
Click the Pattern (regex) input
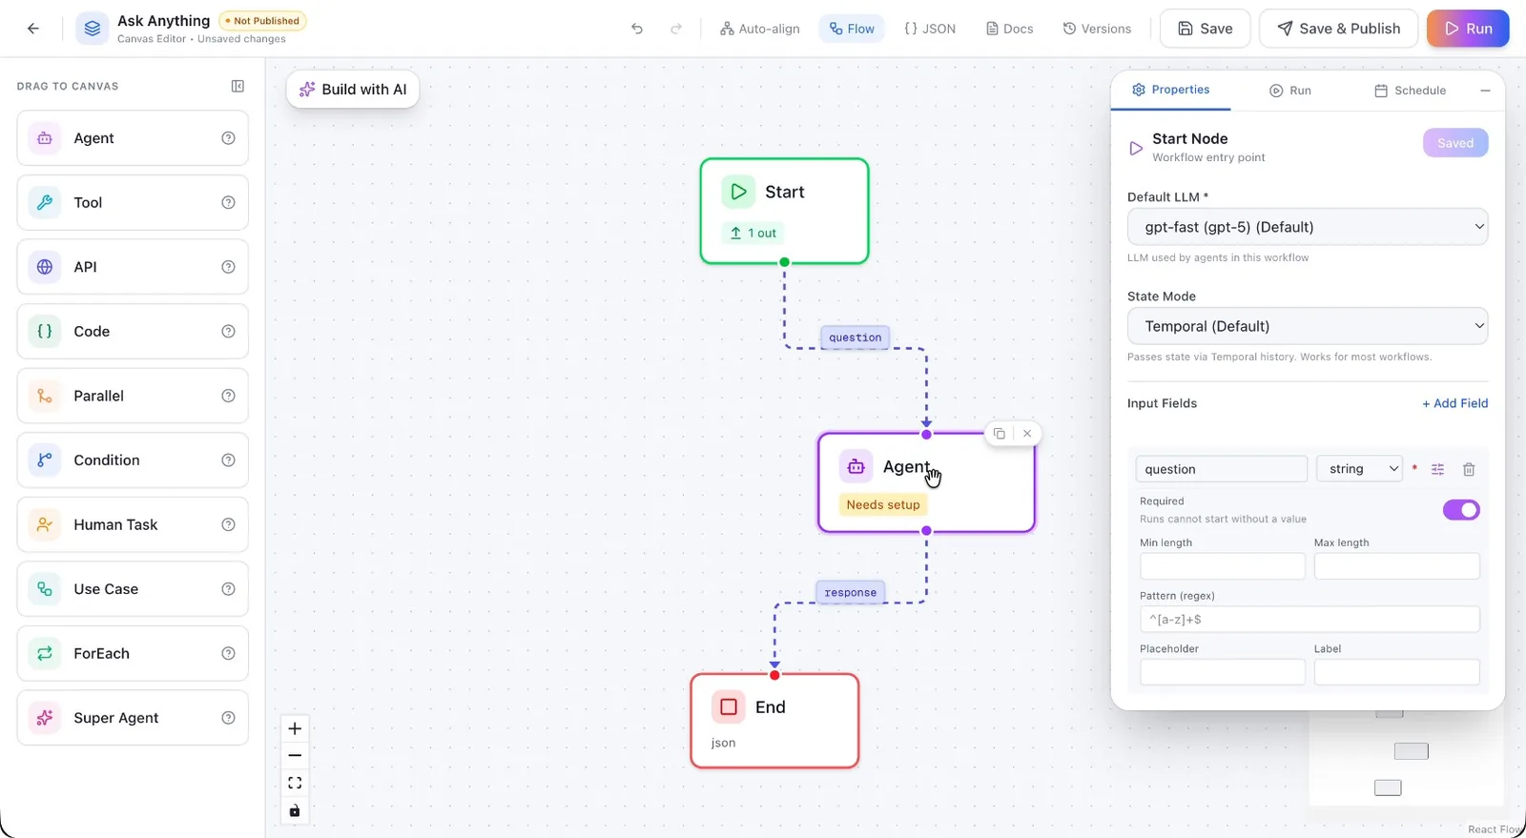[1309, 620]
